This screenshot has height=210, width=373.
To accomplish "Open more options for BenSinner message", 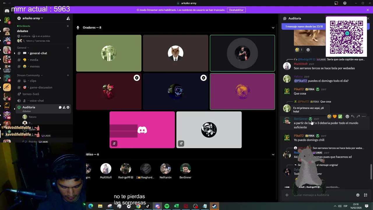I will [x=364, y=116].
